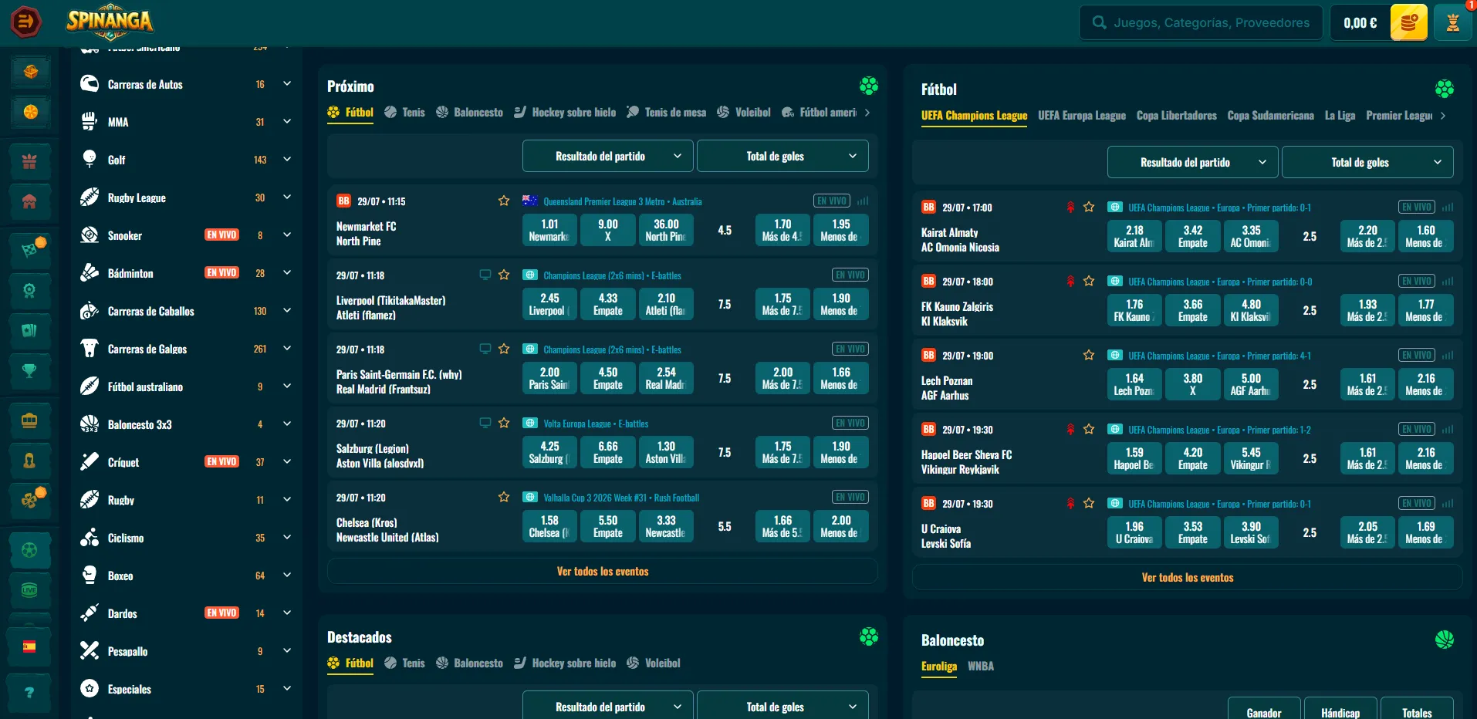Expand the Pesapallo chevron
This screenshot has width=1477, height=719.
(x=287, y=650)
